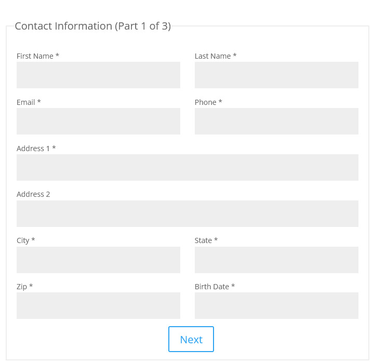Click the "Email *" label text
This screenshot has width=373, height=363.
(29, 102)
